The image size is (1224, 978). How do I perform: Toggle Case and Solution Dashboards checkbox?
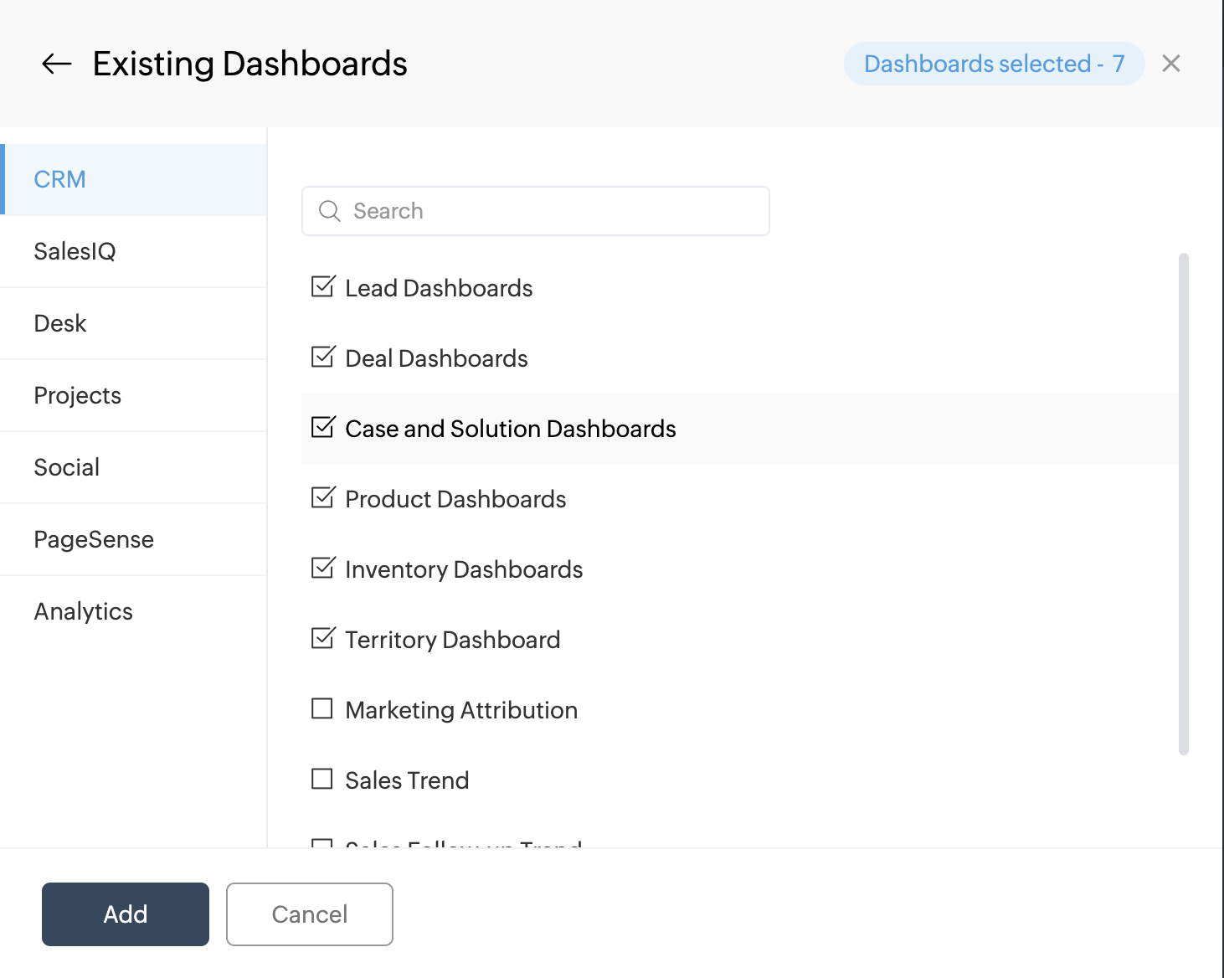point(322,428)
